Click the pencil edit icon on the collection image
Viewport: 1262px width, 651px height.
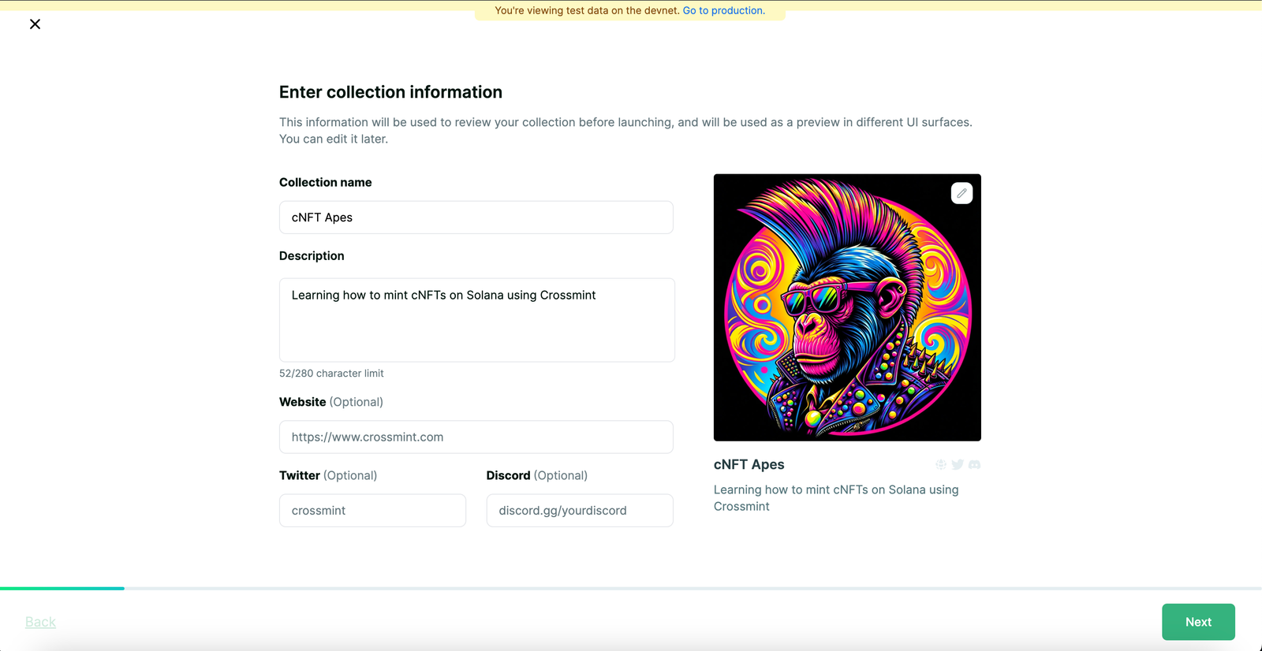pos(961,193)
